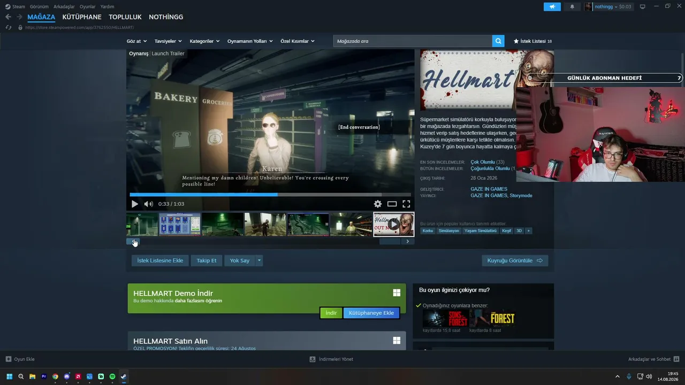Screen dimensions: 685x385
Task: Toggle theater mode on the trailer
Action: pyautogui.click(x=392, y=204)
